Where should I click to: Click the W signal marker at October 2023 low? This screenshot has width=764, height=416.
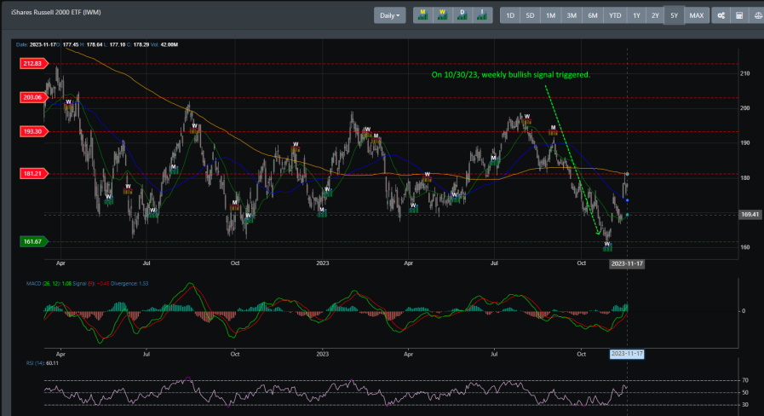(x=607, y=246)
